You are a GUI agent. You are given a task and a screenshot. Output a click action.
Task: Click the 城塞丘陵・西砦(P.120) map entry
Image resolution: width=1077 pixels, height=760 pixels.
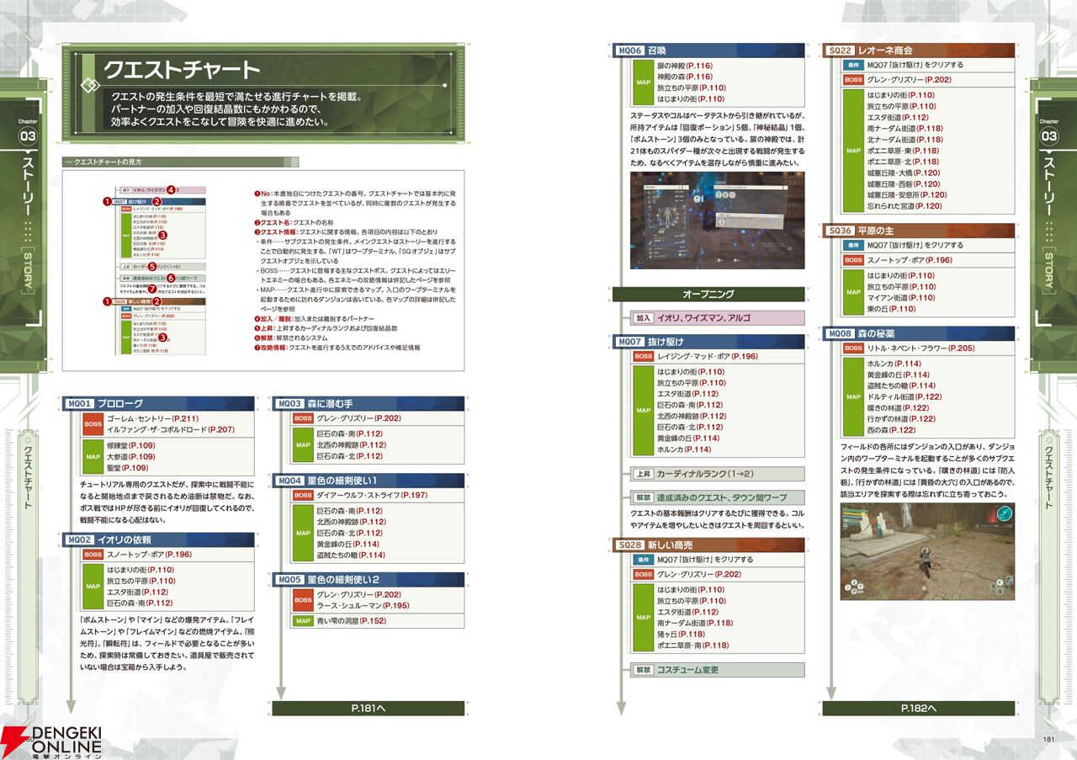point(904,183)
